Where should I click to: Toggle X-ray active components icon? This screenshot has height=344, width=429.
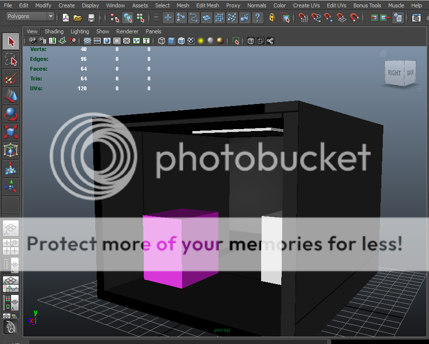pos(261,41)
